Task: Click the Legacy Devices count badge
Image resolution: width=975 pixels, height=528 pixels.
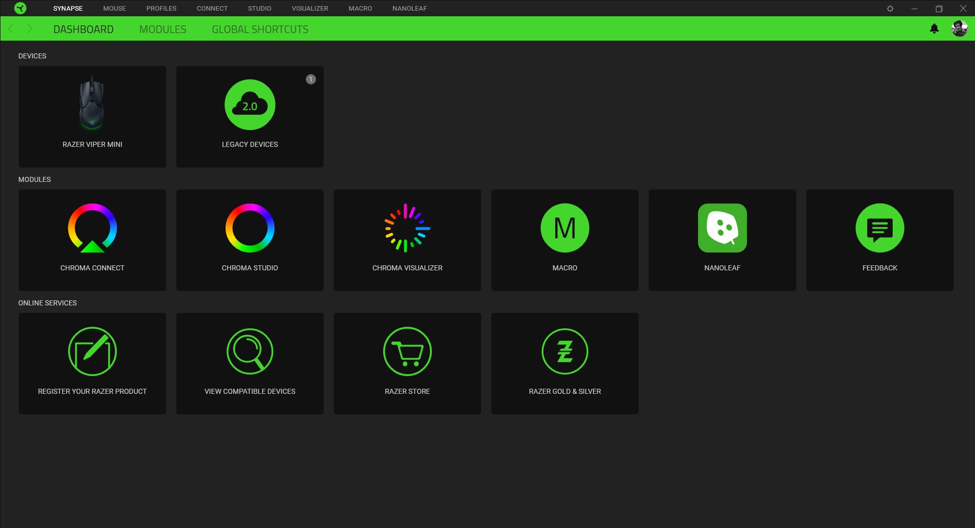Action: point(311,79)
